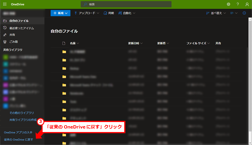
Task: Click the 共有ライブラリの作成 link
Action: click(x=23, y=120)
